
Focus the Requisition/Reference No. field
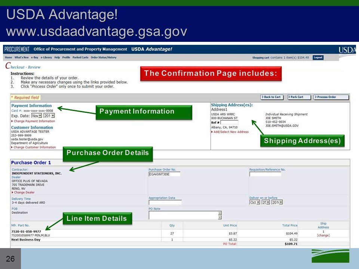pyautogui.click(x=265, y=174)
